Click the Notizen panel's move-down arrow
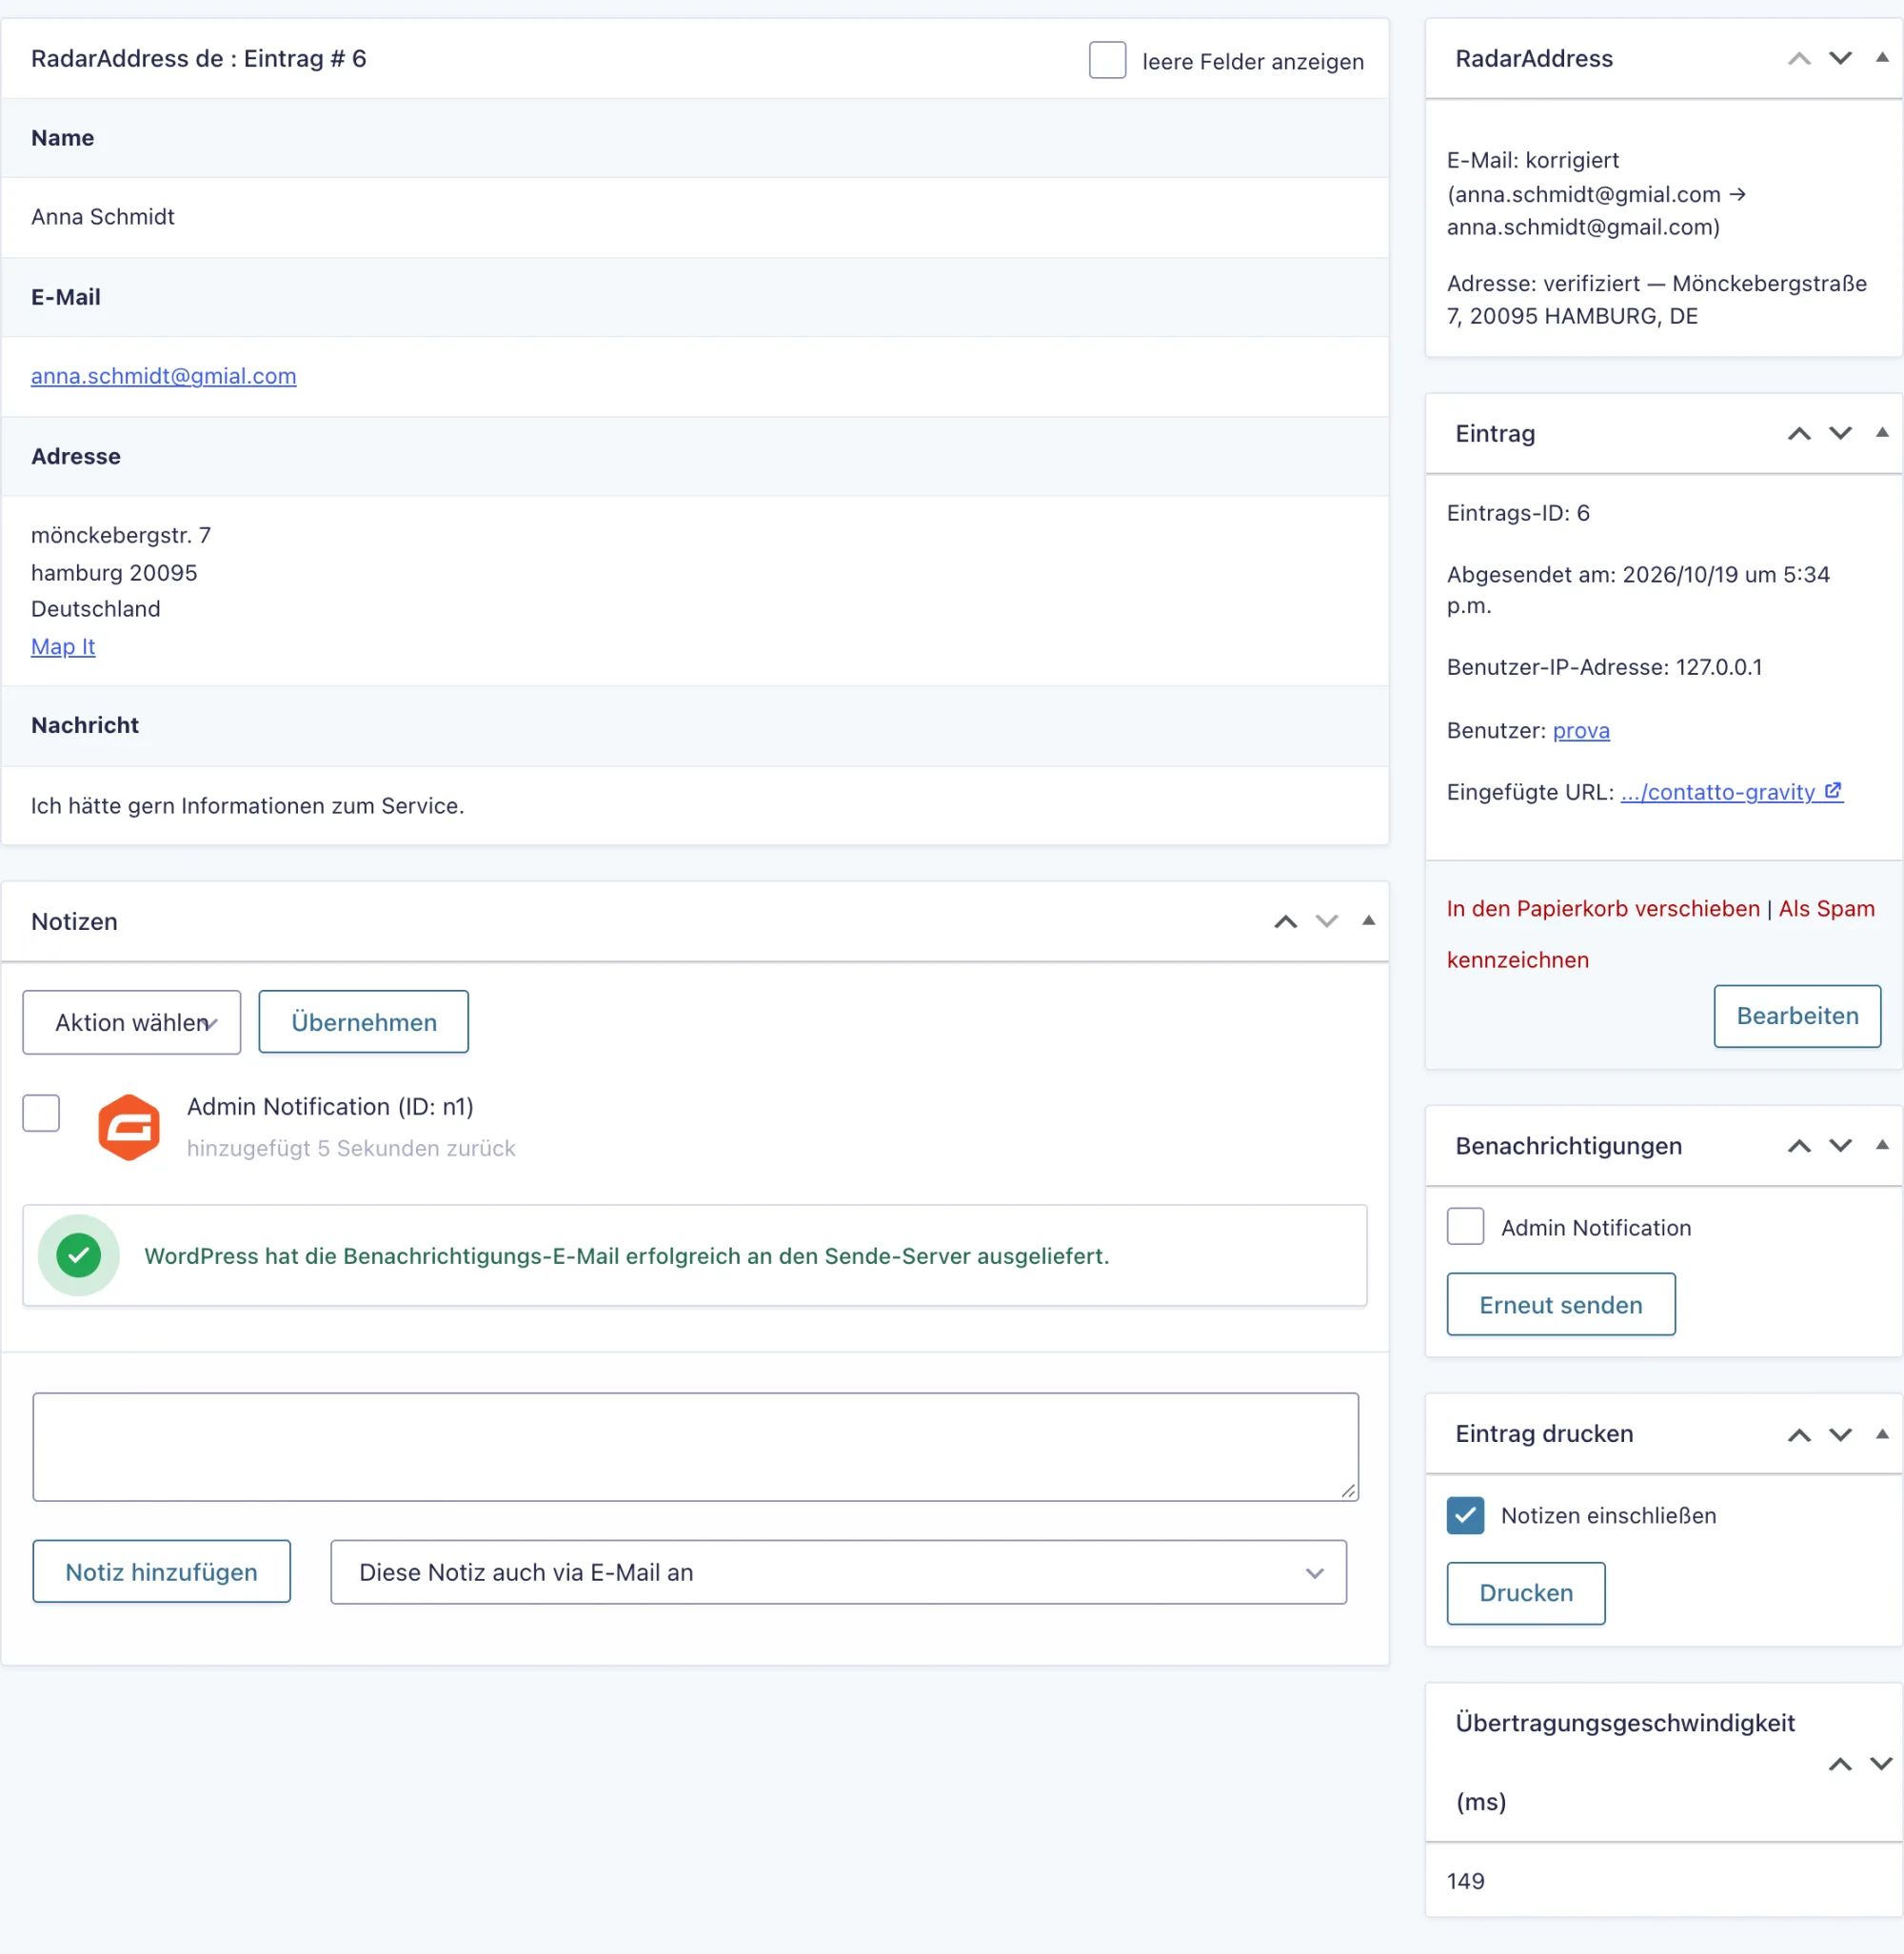 click(x=1326, y=921)
